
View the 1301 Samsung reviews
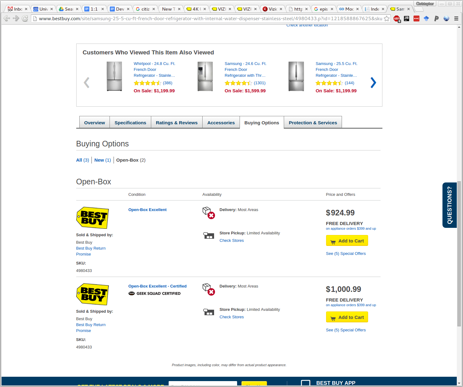pos(260,83)
